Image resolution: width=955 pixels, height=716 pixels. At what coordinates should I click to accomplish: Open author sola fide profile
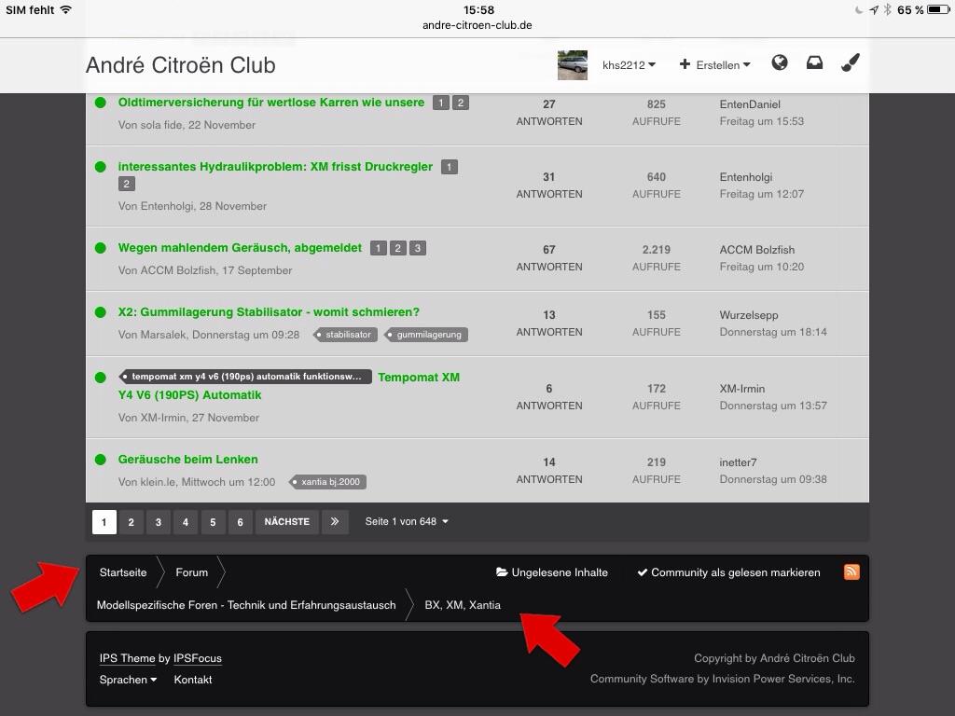click(160, 125)
